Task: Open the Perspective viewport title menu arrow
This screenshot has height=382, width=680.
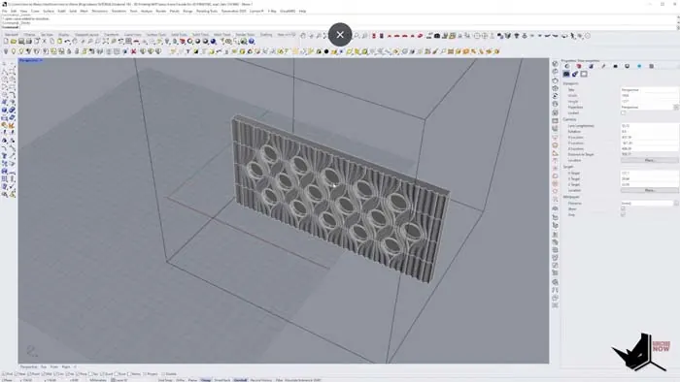Action: point(41,60)
